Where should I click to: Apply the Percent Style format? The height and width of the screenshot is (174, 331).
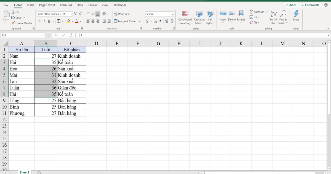155,21
